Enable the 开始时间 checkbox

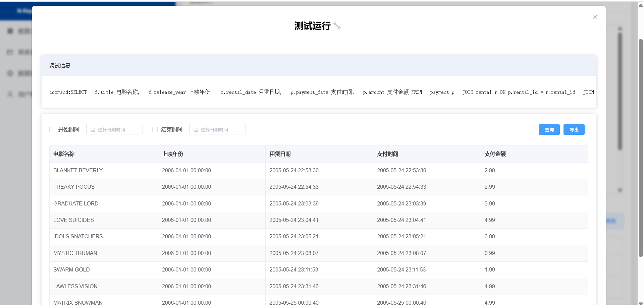(x=52, y=129)
